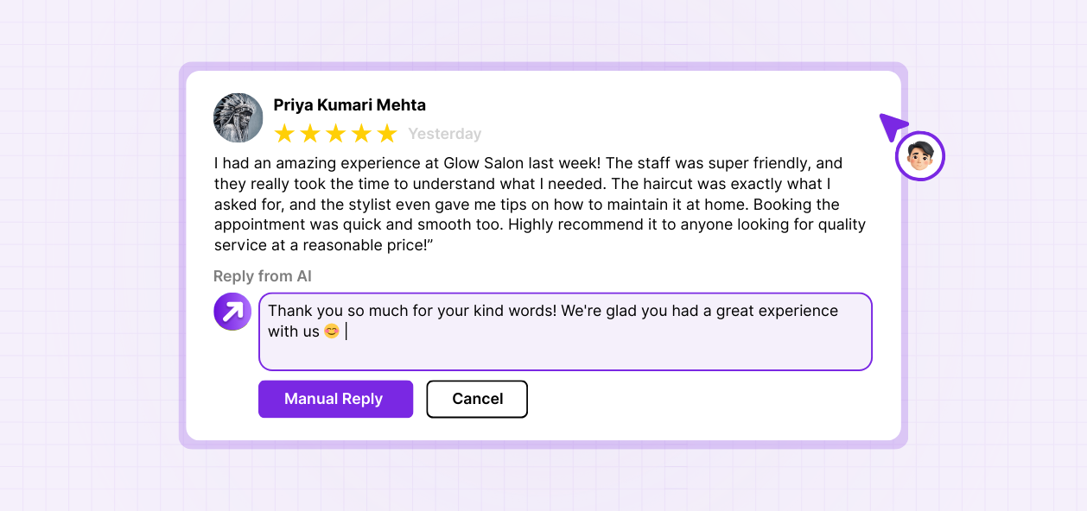This screenshot has height=511, width=1087.
Task: Open Priya Kumari Mehta's profile photo
Action: click(x=238, y=117)
